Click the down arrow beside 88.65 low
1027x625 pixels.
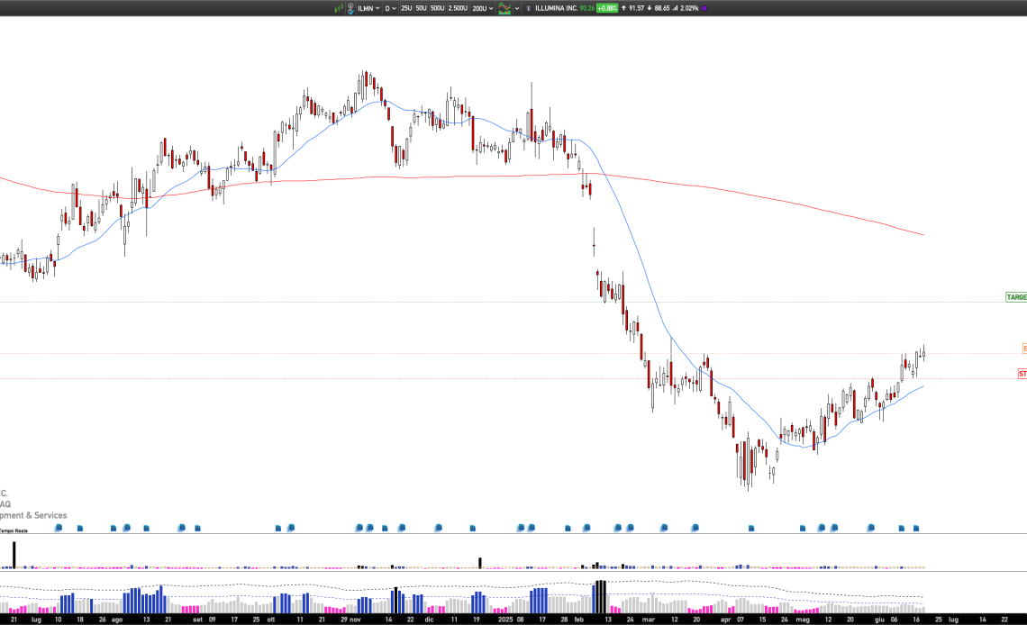(650, 8)
